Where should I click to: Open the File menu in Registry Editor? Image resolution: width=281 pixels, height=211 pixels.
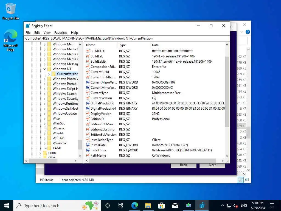(x=28, y=33)
